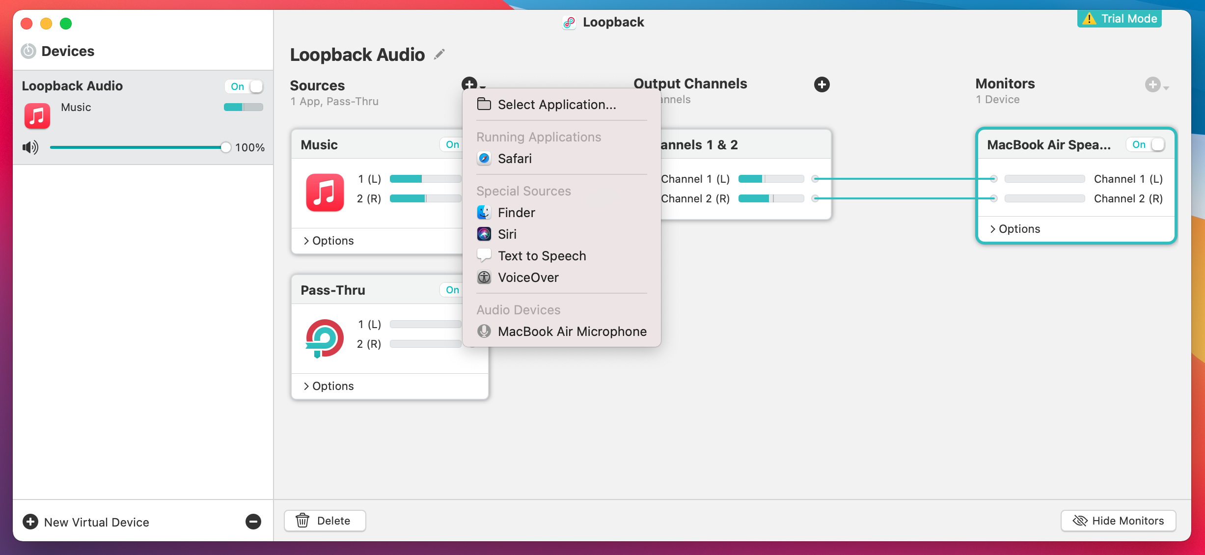Click the Finder icon in Special Sources
Viewport: 1205px width, 555px height.
point(484,212)
